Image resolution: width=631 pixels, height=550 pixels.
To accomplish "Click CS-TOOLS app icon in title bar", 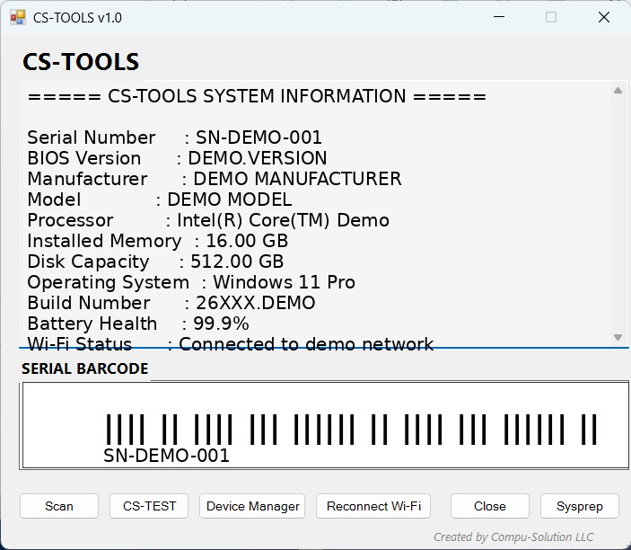I will click(18, 17).
